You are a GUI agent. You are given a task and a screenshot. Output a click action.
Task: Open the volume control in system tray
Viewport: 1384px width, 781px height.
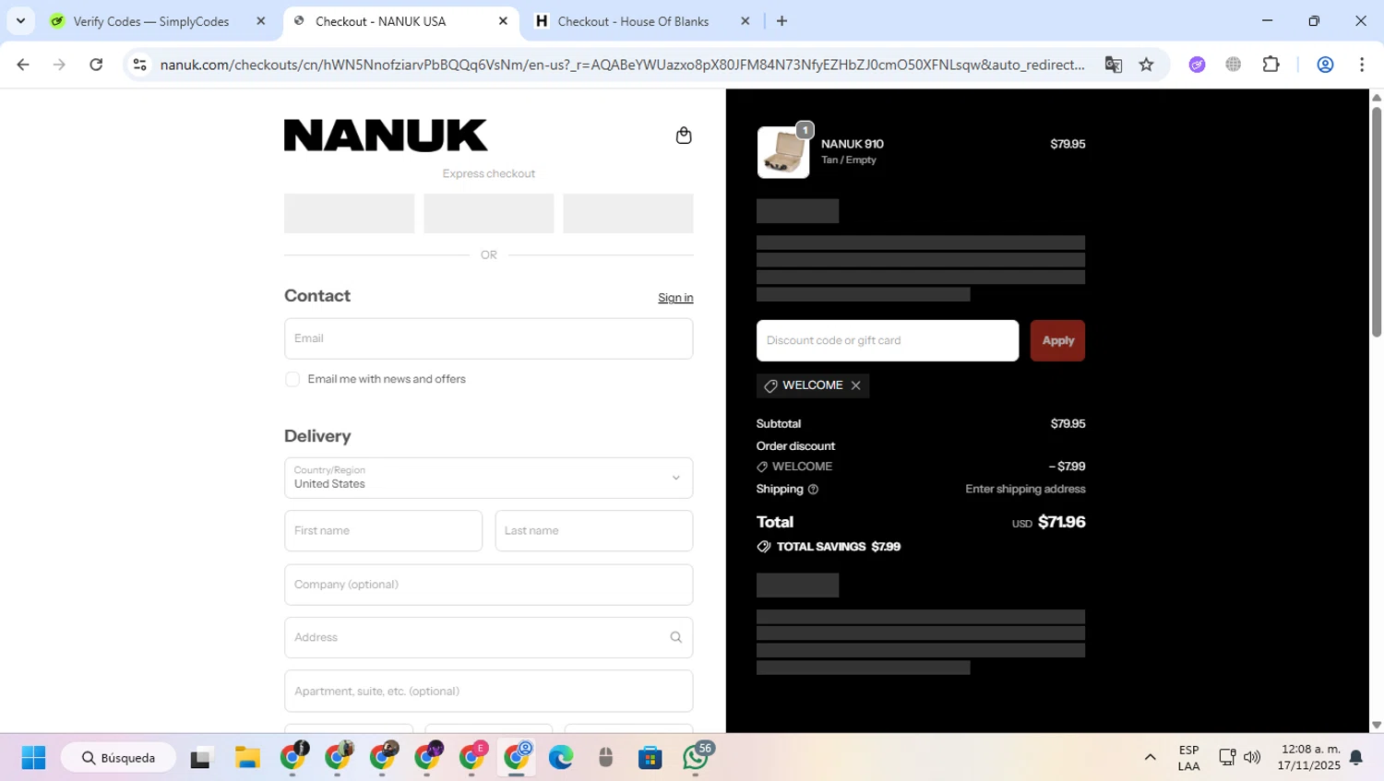click(x=1252, y=758)
